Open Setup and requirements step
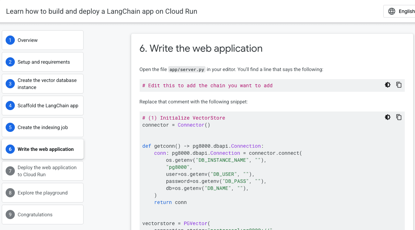415x230 pixels. [x=43, y=62]
